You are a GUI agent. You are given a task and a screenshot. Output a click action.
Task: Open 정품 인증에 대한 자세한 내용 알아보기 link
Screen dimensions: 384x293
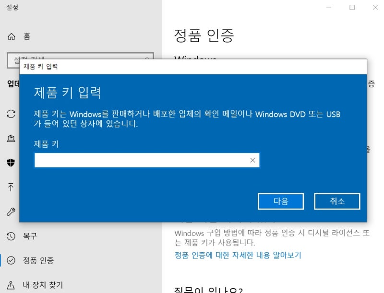[238, 255]
